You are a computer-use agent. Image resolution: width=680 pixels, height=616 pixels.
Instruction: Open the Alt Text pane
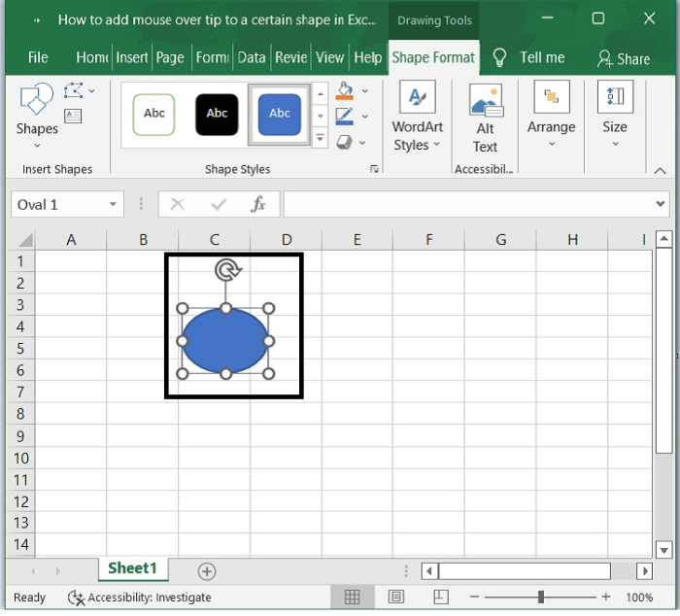(x=486, y=118)
